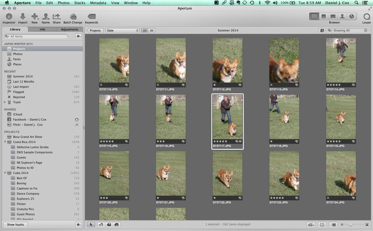373x231 pixels.
Task: Open the Stacks menu
Action: (x=80, y=3)
